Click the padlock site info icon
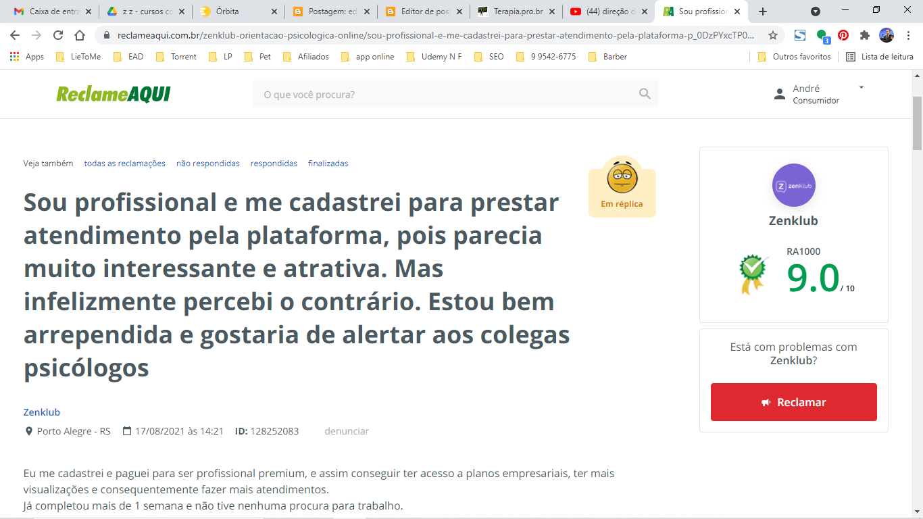 tap(107, 35)
